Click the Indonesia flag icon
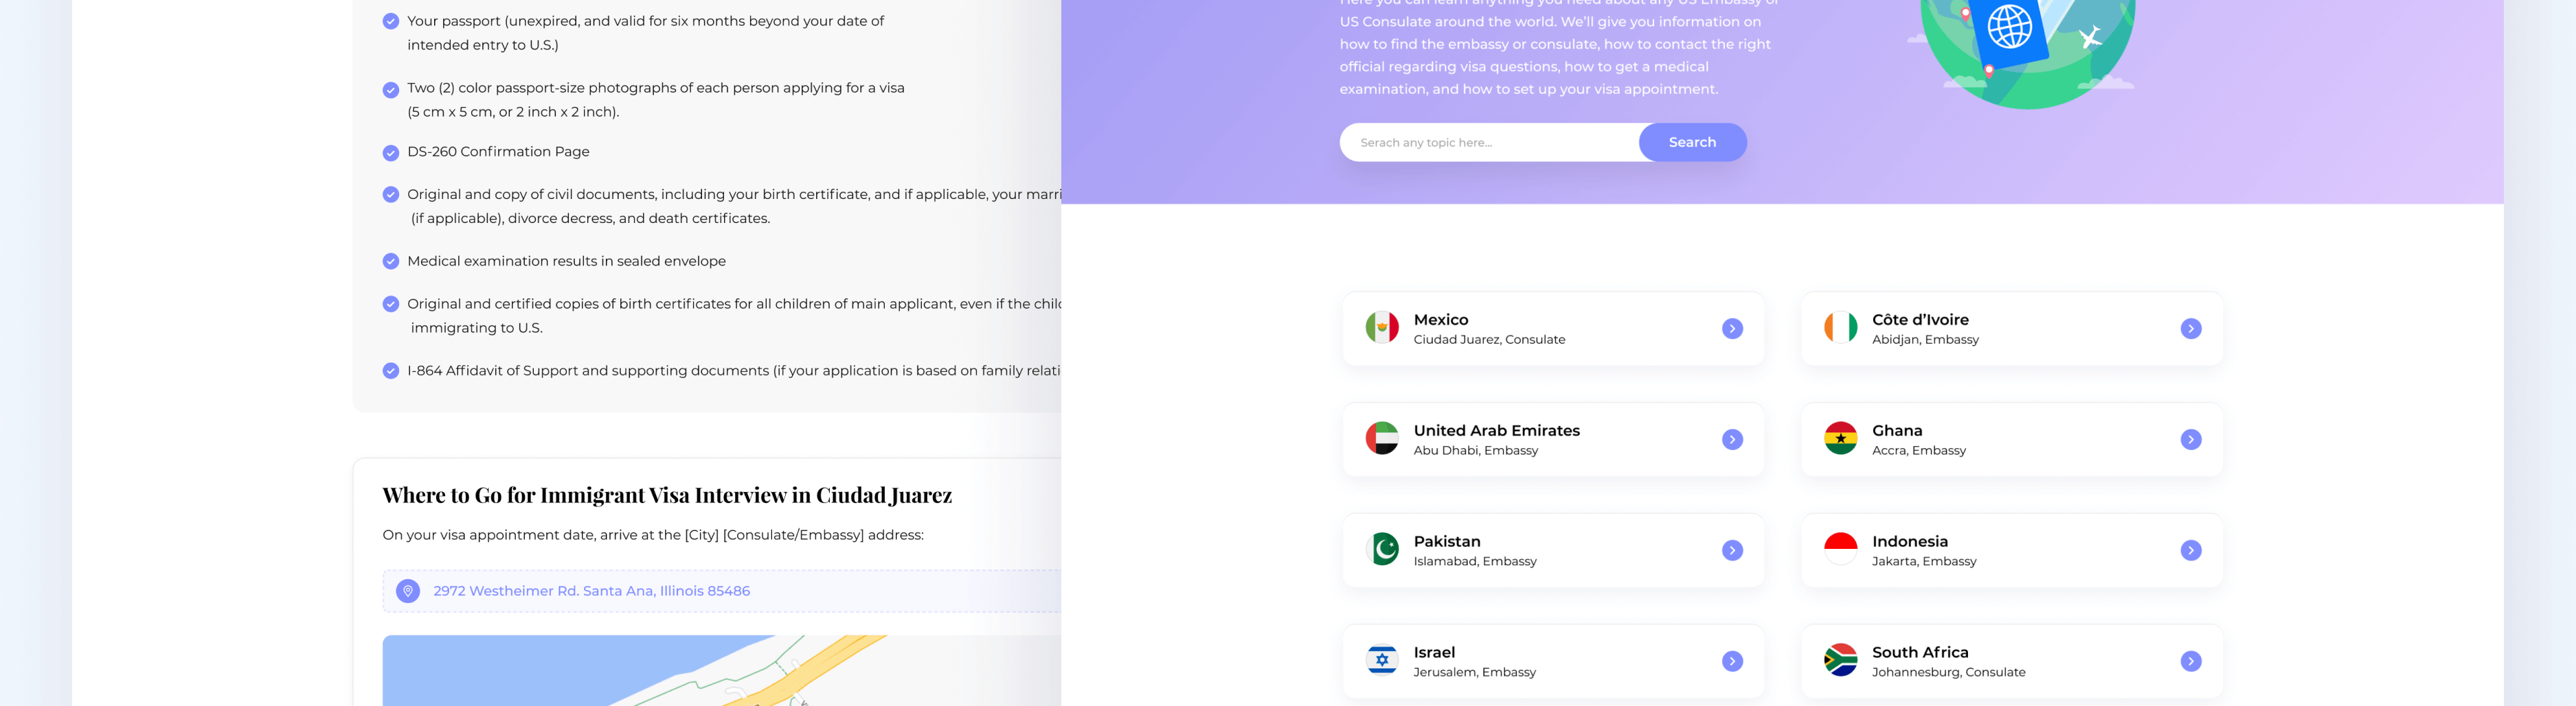Image resolution: width=2576 pixels, height=706 pixels. coord(1840,550)
